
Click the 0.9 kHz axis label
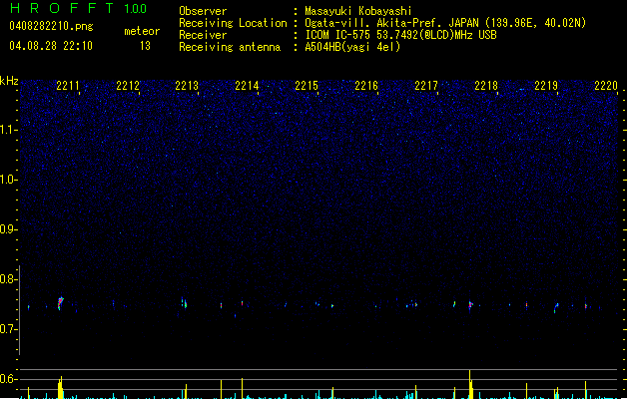tap(8, 229)
